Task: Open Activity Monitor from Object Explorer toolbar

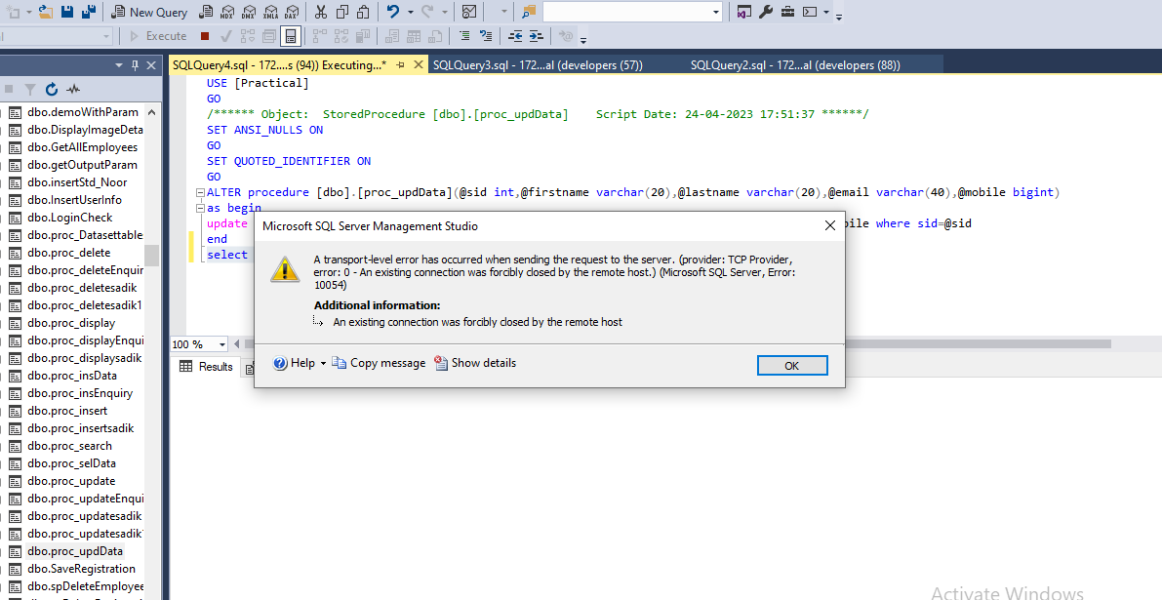Action: click(73, 89)
